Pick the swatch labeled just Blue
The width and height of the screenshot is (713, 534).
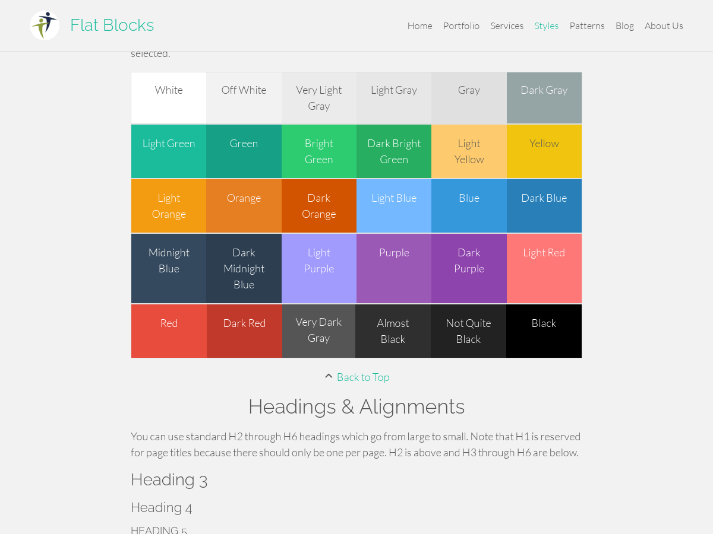pos(469,206)
